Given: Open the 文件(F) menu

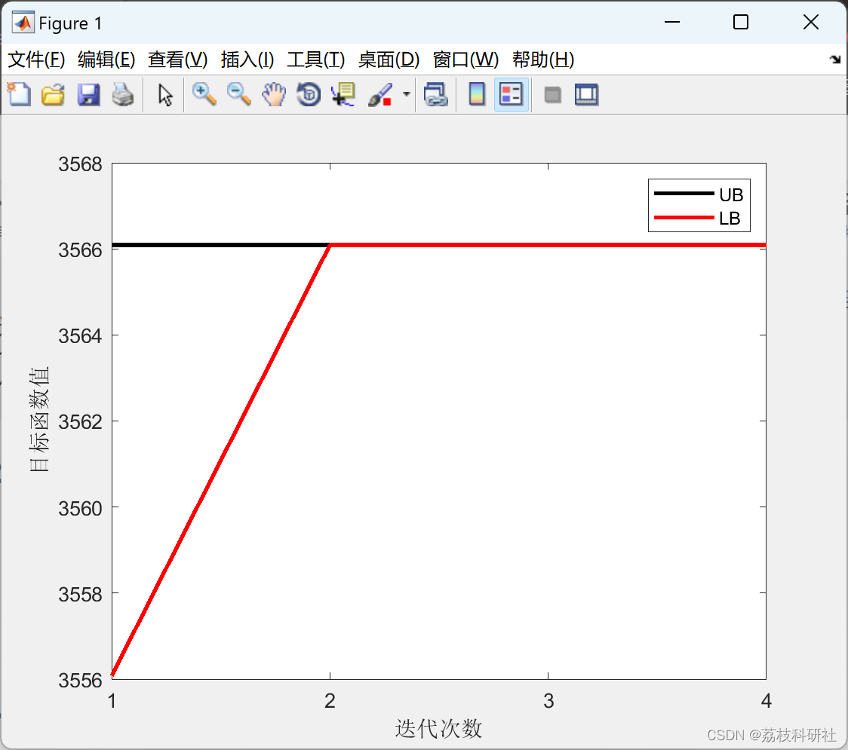Looking at the screenshot, I should coord(36,60).
